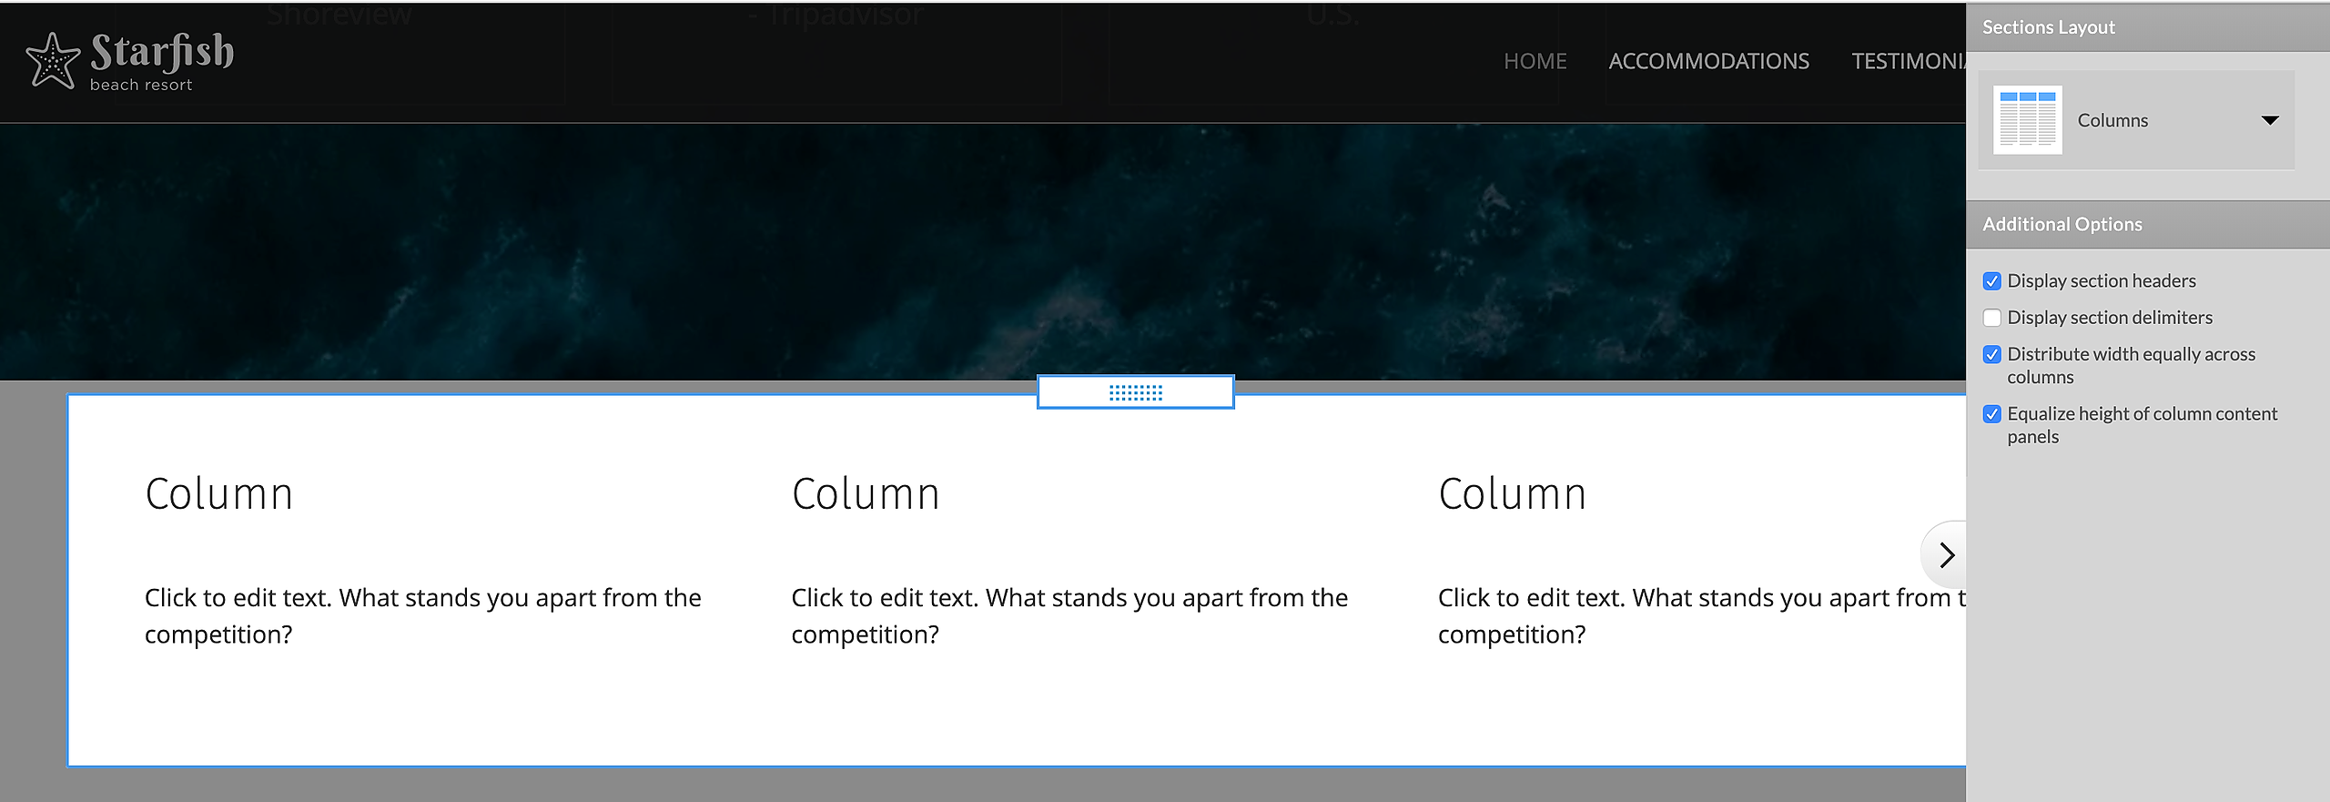Toggle Equalize height of column content panels
The height and width of the screenshot is (802, 2330).
pos(1992,414)
